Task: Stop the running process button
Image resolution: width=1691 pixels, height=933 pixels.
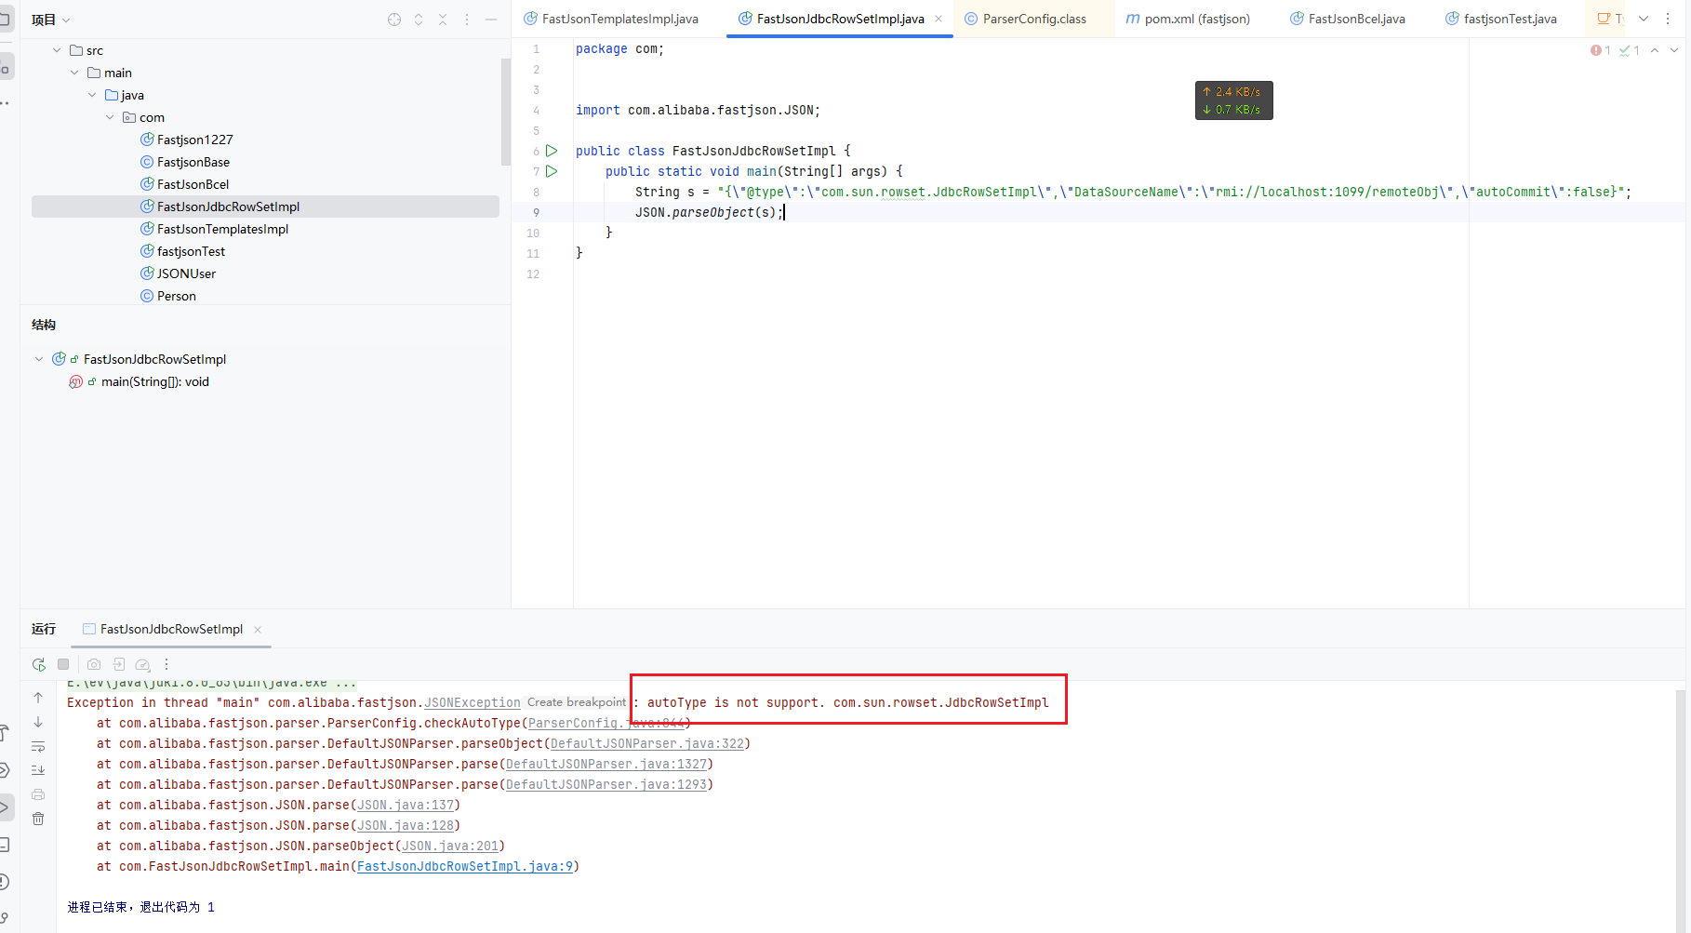Action: [x=63, y=664]
